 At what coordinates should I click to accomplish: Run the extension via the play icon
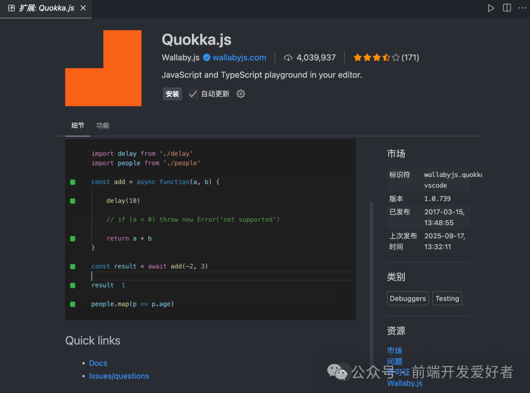[491, 8]
